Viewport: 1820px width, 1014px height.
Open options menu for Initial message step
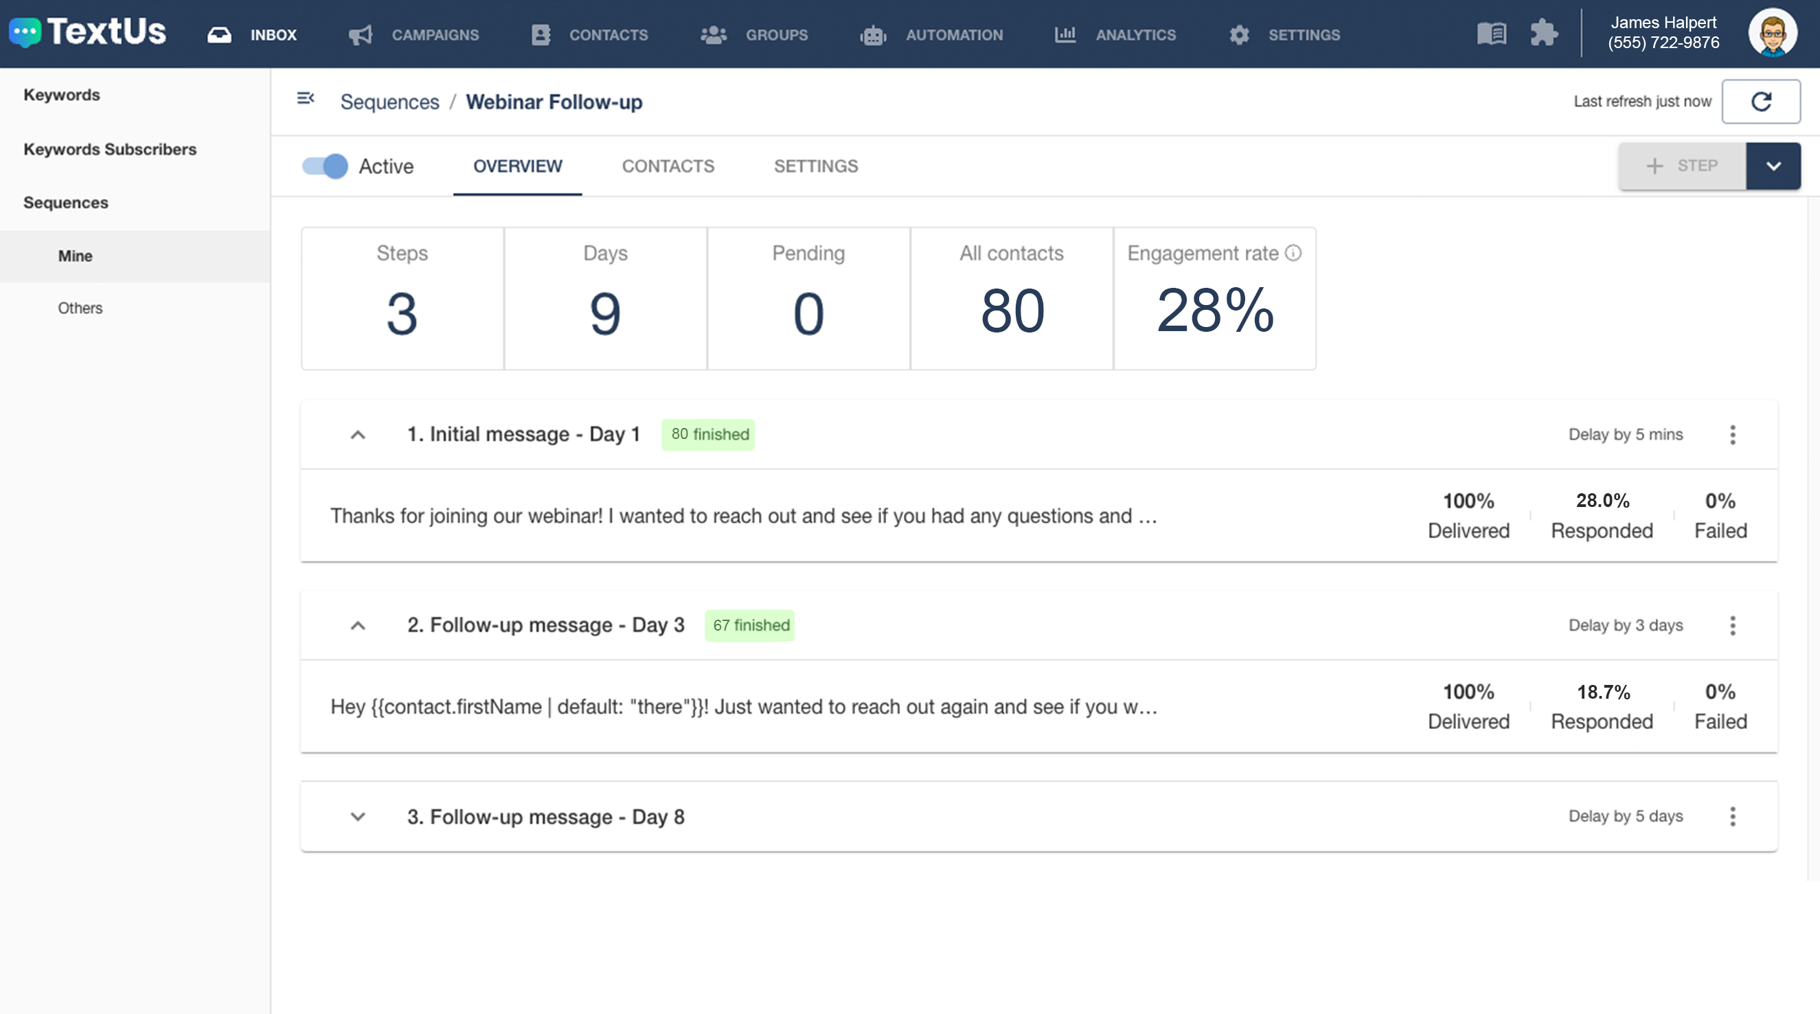1731,435
